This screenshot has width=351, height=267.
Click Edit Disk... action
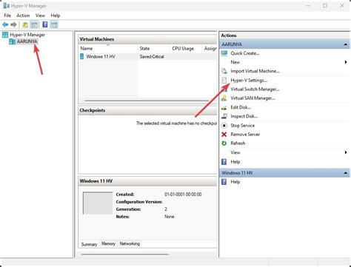coord(241,107)
